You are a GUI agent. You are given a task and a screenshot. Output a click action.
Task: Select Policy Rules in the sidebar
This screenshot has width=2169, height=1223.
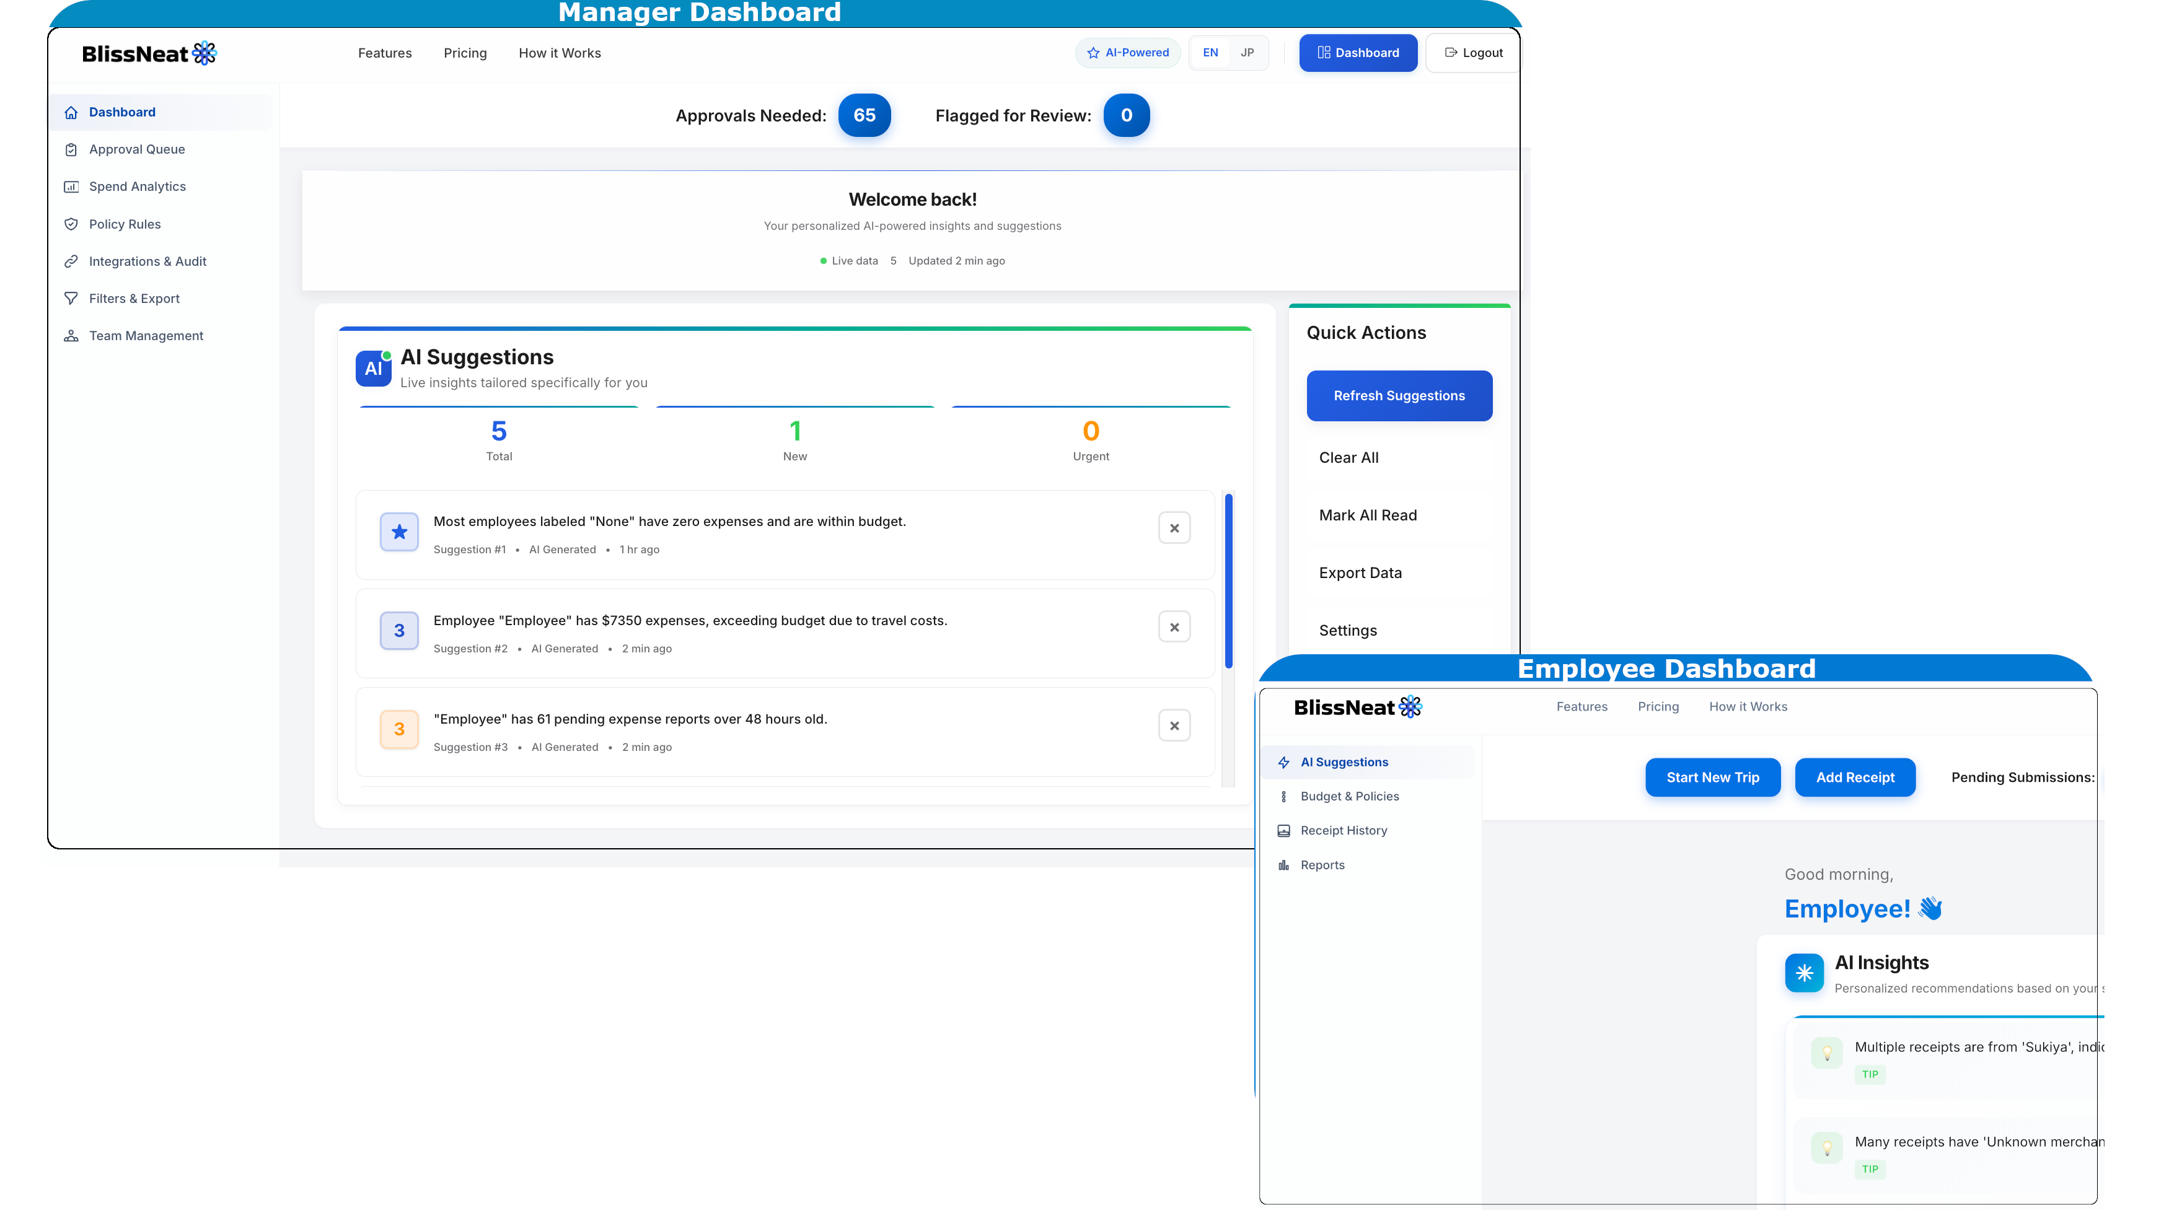tap(125, 224)
